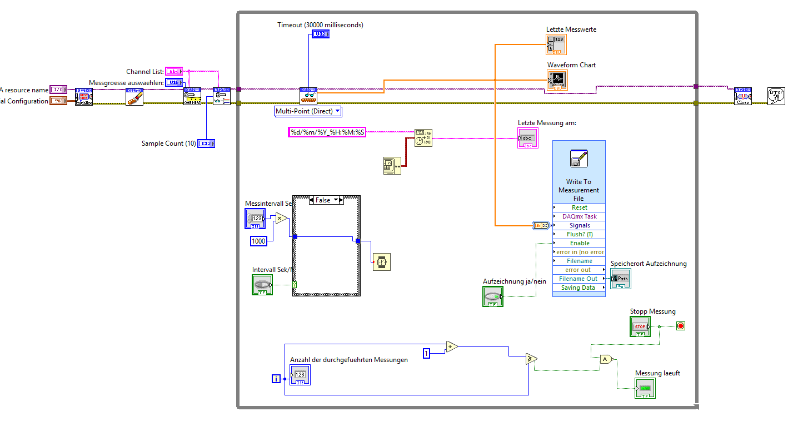
Task: Click the Timeout (30000 milliseconds) label
Action: pos(321,25)
